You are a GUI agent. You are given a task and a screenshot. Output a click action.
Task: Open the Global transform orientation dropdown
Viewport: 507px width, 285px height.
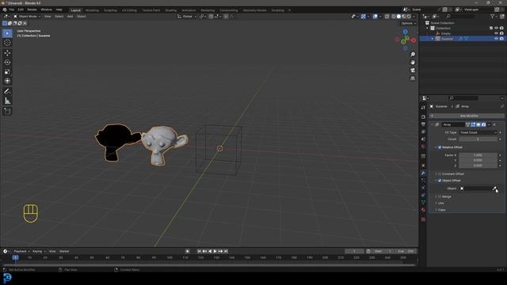click(187, 17)
